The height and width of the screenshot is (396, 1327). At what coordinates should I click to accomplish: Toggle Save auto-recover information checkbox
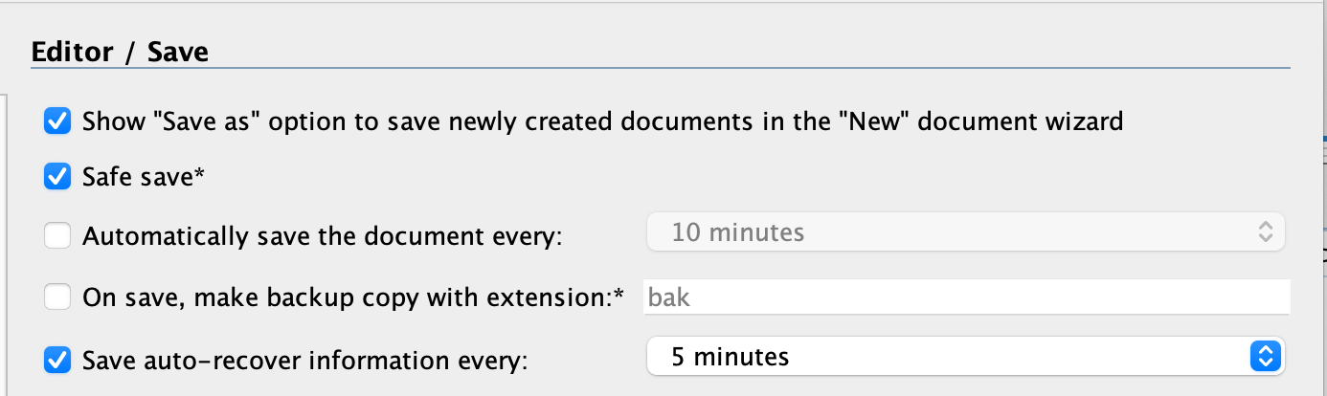click(x=58, y=360)
